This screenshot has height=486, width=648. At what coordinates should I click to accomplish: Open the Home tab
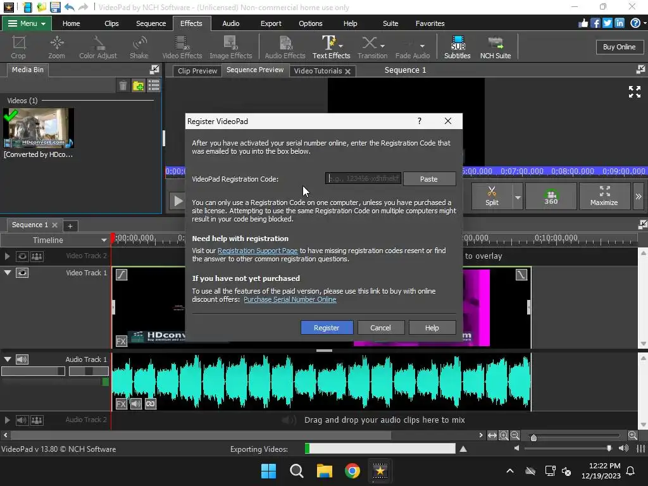pos(71,23)
